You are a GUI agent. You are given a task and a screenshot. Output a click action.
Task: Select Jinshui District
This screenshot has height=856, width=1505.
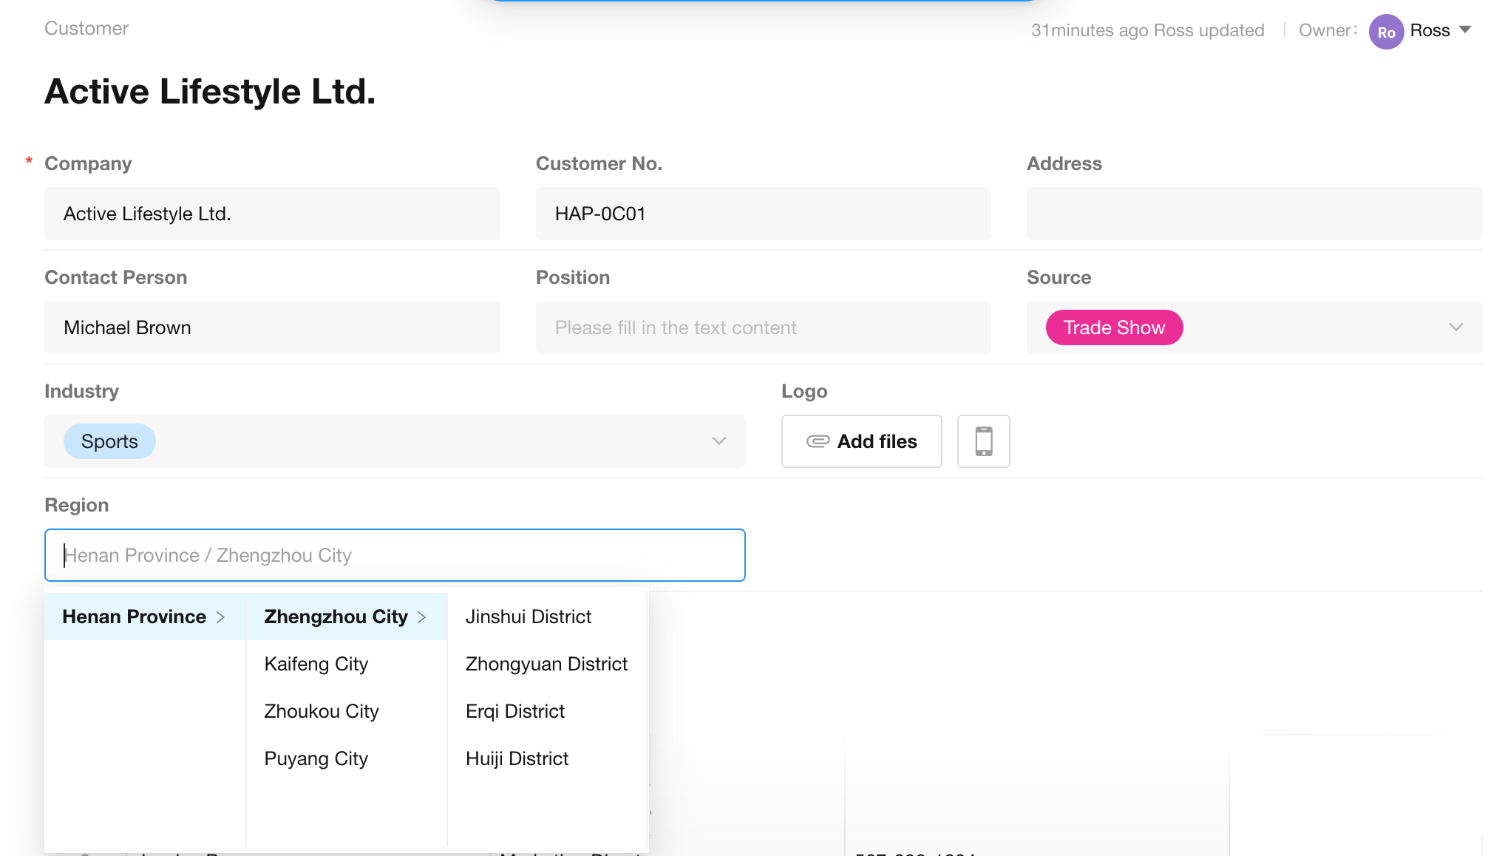(x=529, y=616)
